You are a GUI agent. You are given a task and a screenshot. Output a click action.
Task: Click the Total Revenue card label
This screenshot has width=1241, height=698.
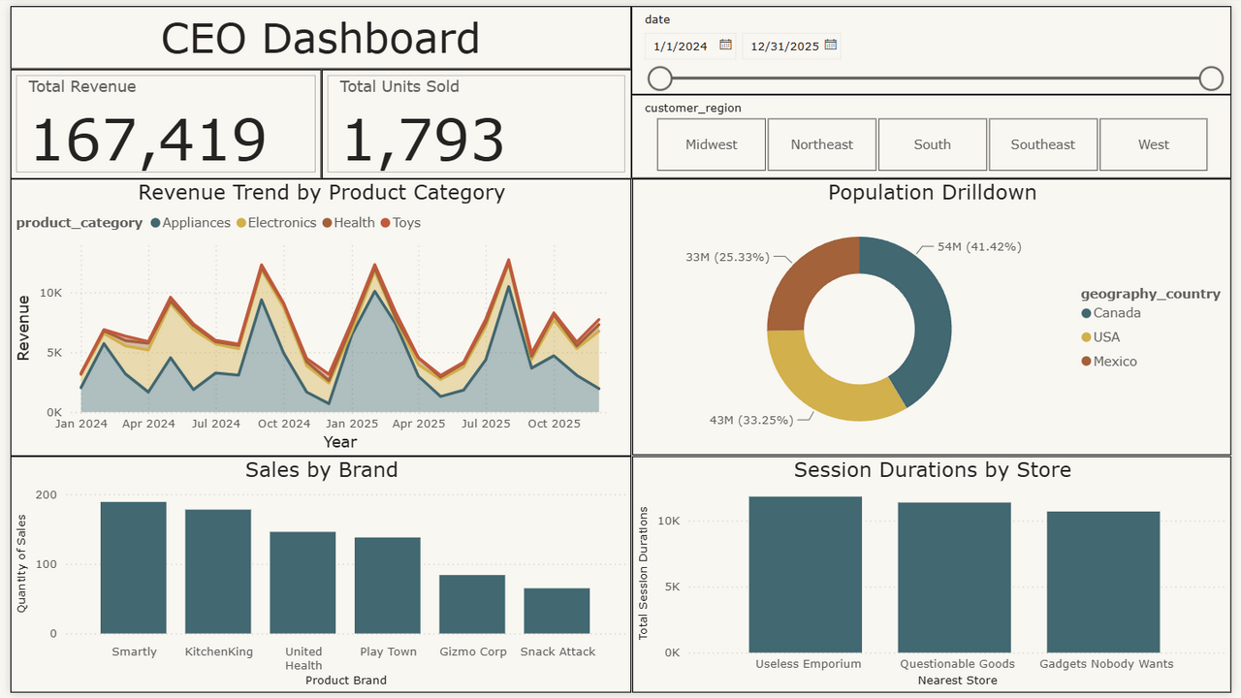[82, 86]
